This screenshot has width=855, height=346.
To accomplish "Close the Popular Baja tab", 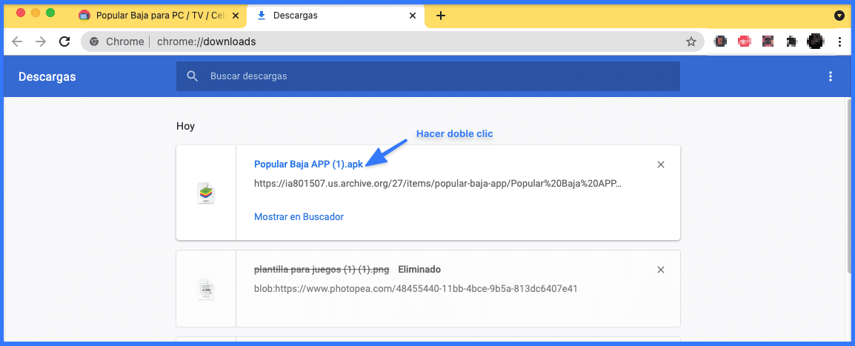I will coord(235,16).
